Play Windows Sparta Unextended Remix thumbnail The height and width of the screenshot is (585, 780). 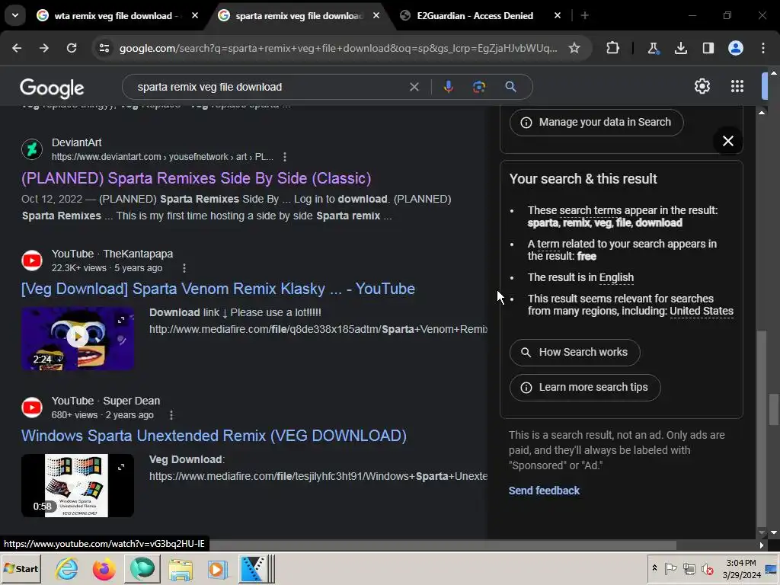(x=78, y=485)
